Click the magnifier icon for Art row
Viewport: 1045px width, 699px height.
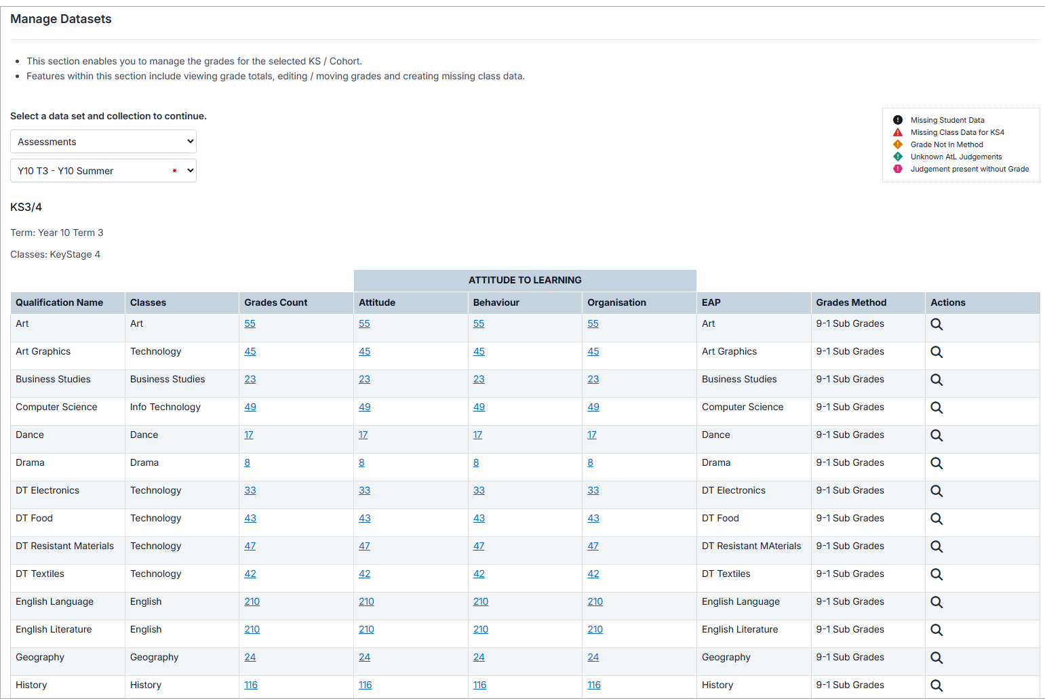tap(936, 324)
